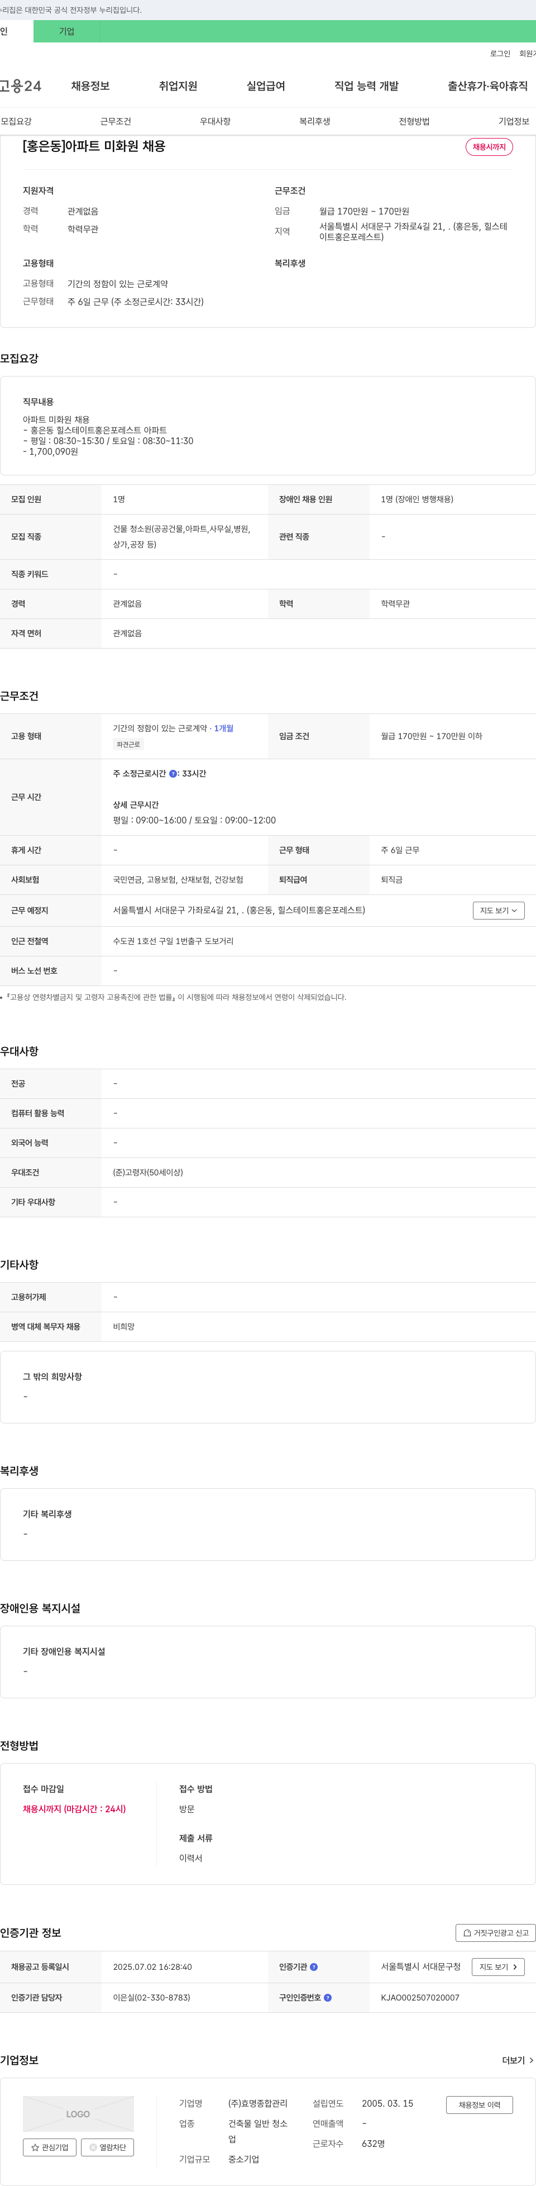Click the 고용24 logo
The width and height of the screenshot is (536, 2186).
pos(20,85)
